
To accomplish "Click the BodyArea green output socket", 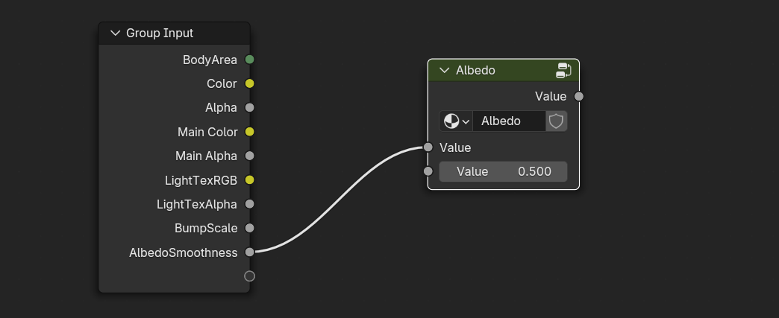I will click(x=250, y=60).
